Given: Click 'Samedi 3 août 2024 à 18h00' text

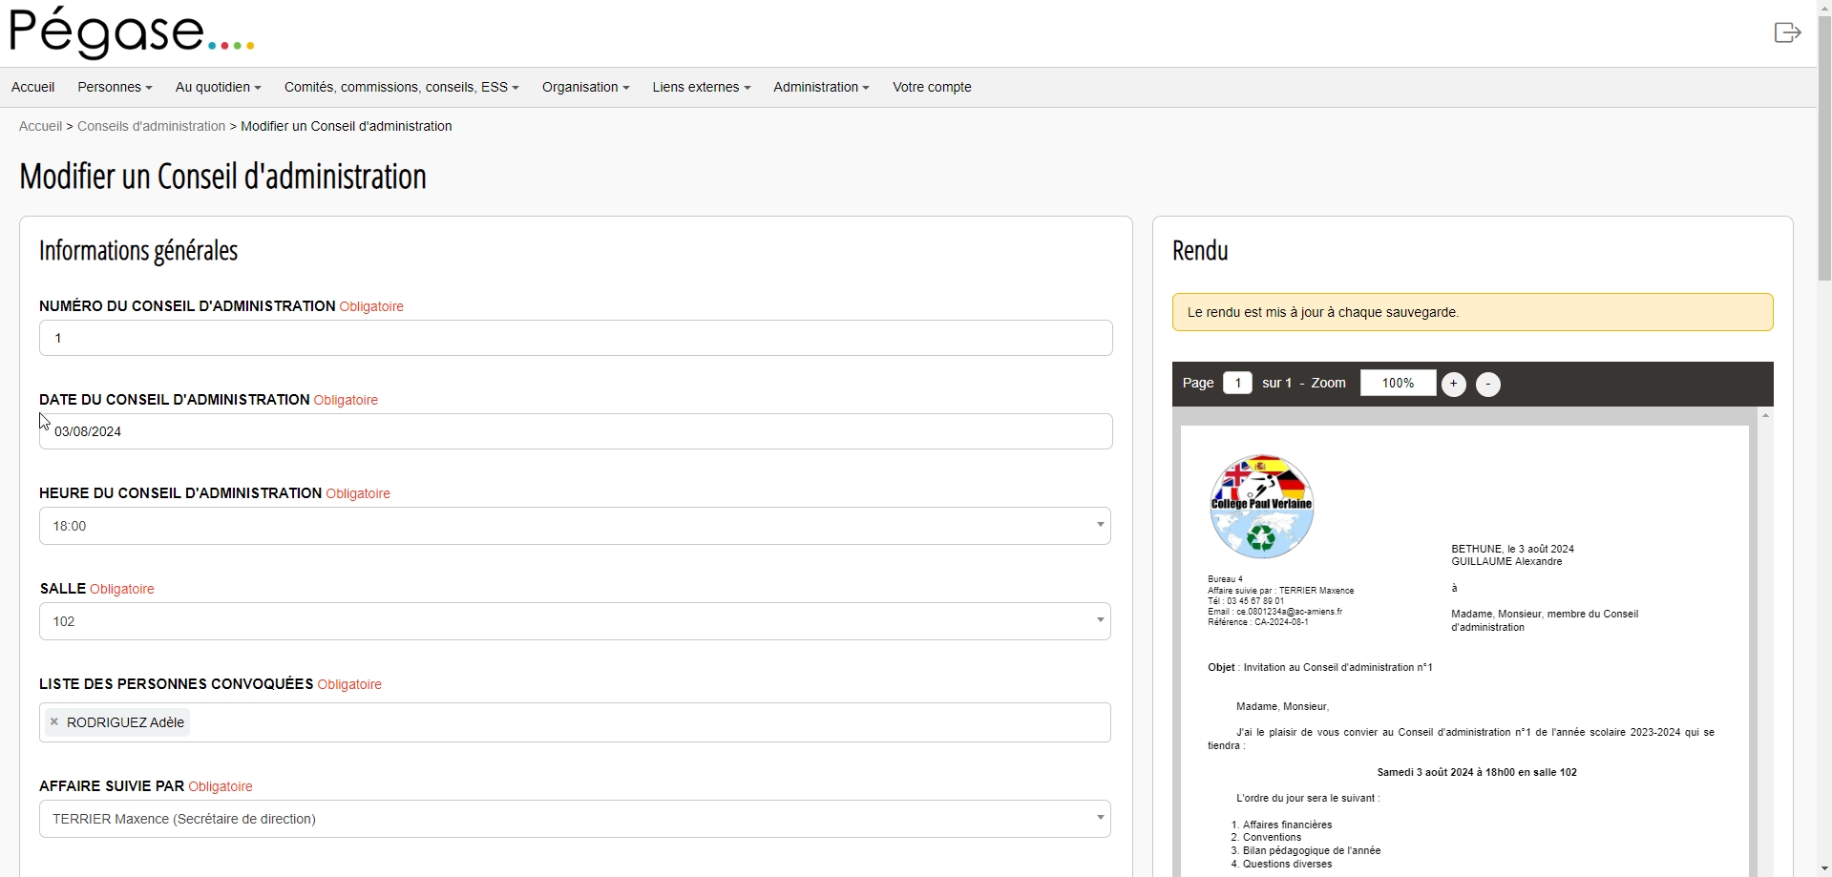Looking at the screenshot, I should (1445, 772).
